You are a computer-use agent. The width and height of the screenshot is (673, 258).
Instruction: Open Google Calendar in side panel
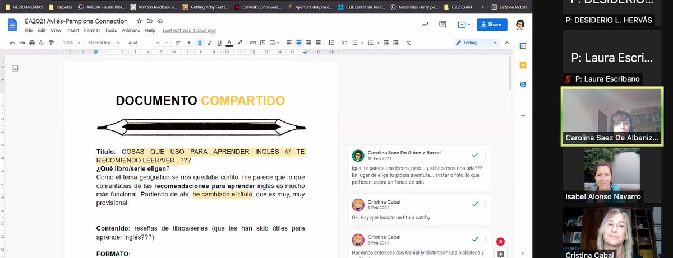[523, 46]
